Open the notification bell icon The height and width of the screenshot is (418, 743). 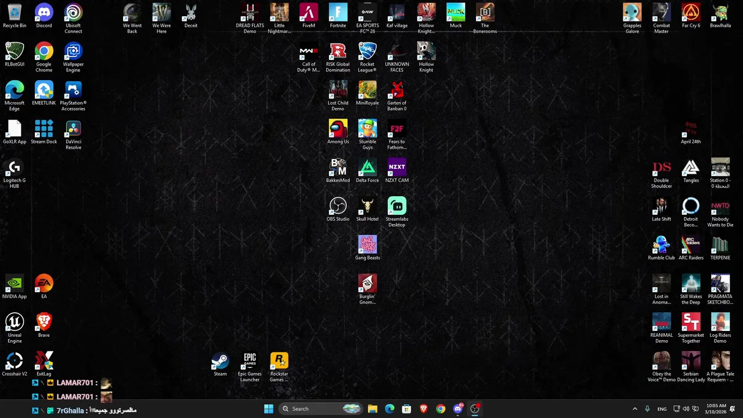733,409
